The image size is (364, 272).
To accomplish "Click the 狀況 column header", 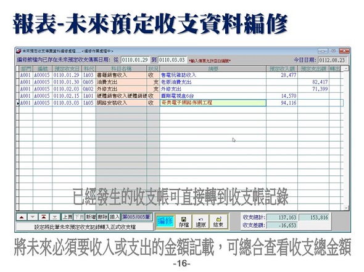I will point(153,69).
